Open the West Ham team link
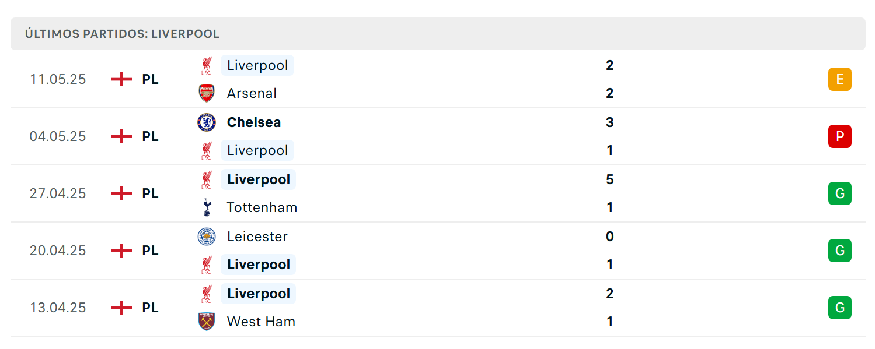 pos(261,322)
